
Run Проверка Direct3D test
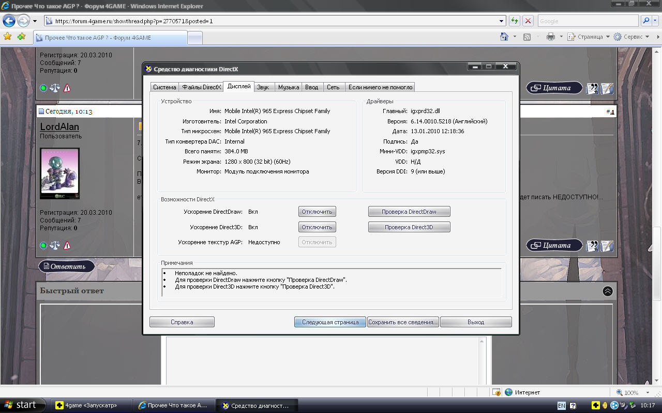click(409, 227)
